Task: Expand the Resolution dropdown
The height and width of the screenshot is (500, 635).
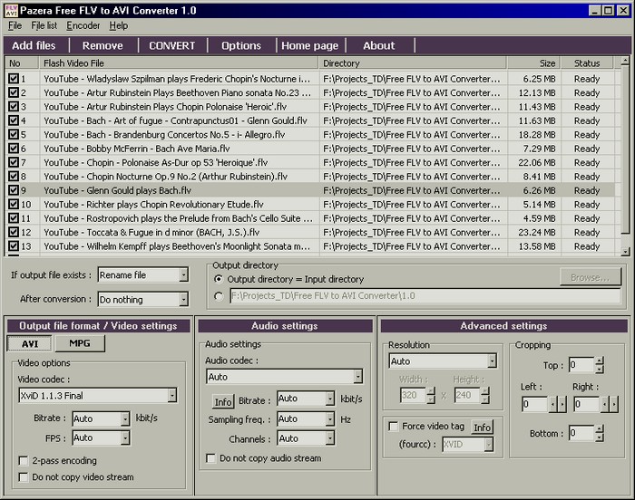Action: [x=491, y=361]
